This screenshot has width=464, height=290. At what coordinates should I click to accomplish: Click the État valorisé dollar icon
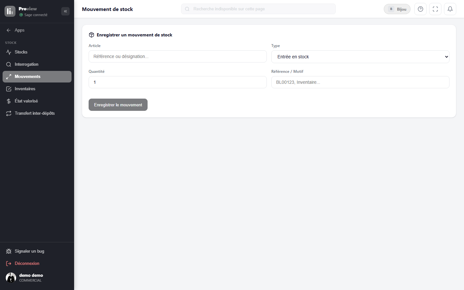[9, 101]
